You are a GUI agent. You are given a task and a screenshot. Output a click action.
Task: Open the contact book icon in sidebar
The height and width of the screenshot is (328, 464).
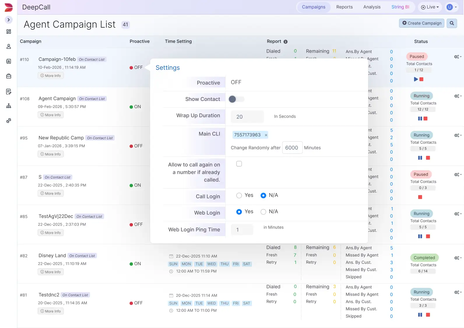(x=9, y=61)
